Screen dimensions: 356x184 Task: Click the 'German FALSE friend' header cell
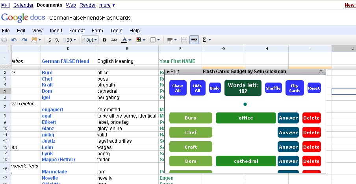pos(69,58)
